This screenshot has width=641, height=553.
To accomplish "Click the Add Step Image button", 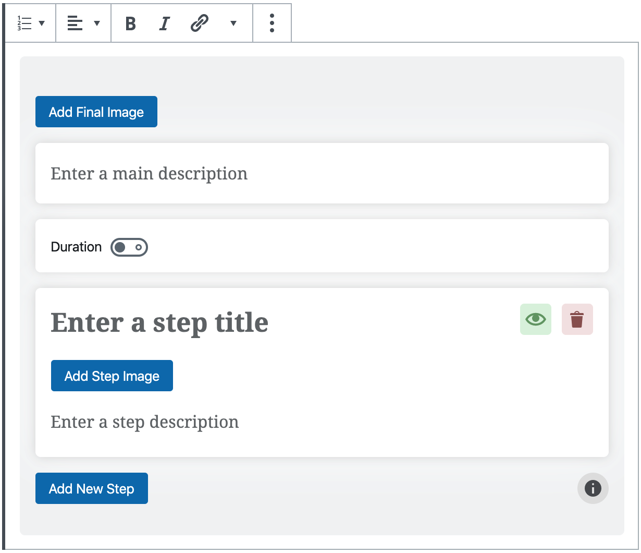I will [112, 376].
